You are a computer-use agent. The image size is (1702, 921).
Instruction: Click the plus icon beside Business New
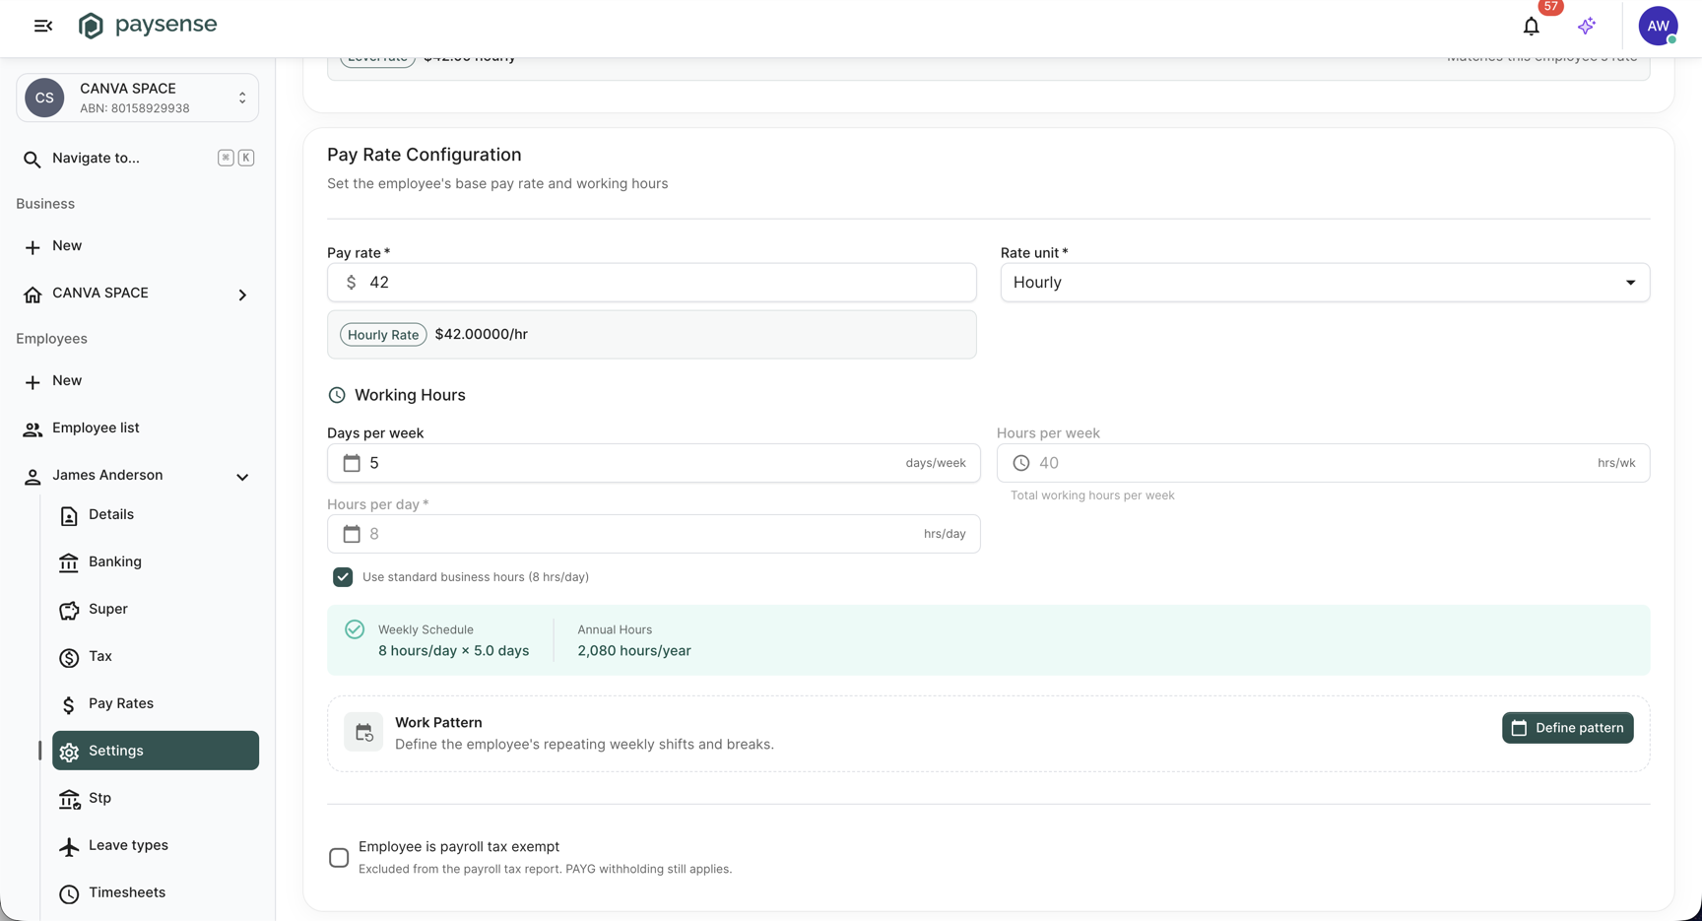coord(33,247)
